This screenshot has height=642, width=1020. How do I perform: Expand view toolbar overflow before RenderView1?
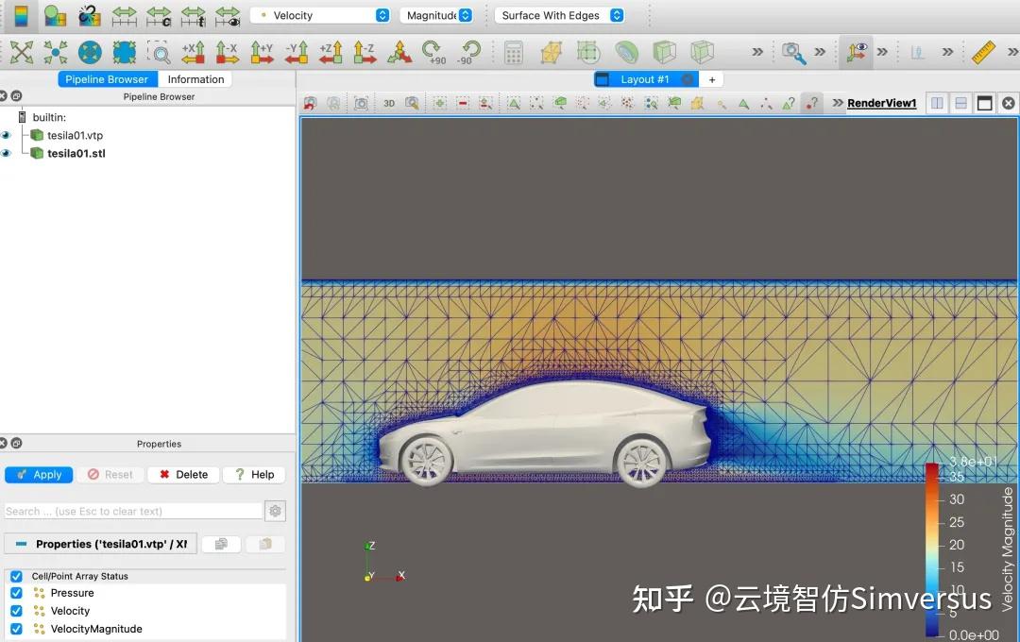click(838, 103)
